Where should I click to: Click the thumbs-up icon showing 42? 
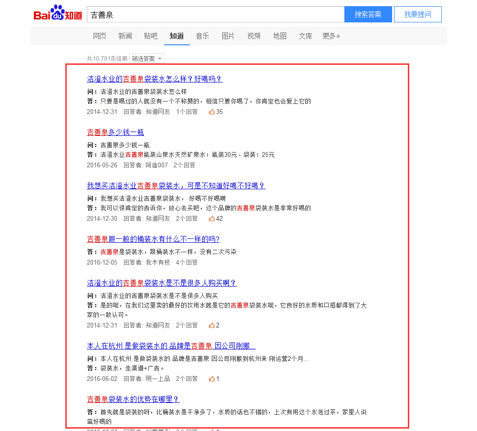[212, 219]
